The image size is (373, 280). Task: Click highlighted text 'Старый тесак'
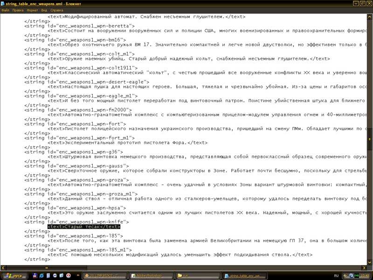[83, 227]
